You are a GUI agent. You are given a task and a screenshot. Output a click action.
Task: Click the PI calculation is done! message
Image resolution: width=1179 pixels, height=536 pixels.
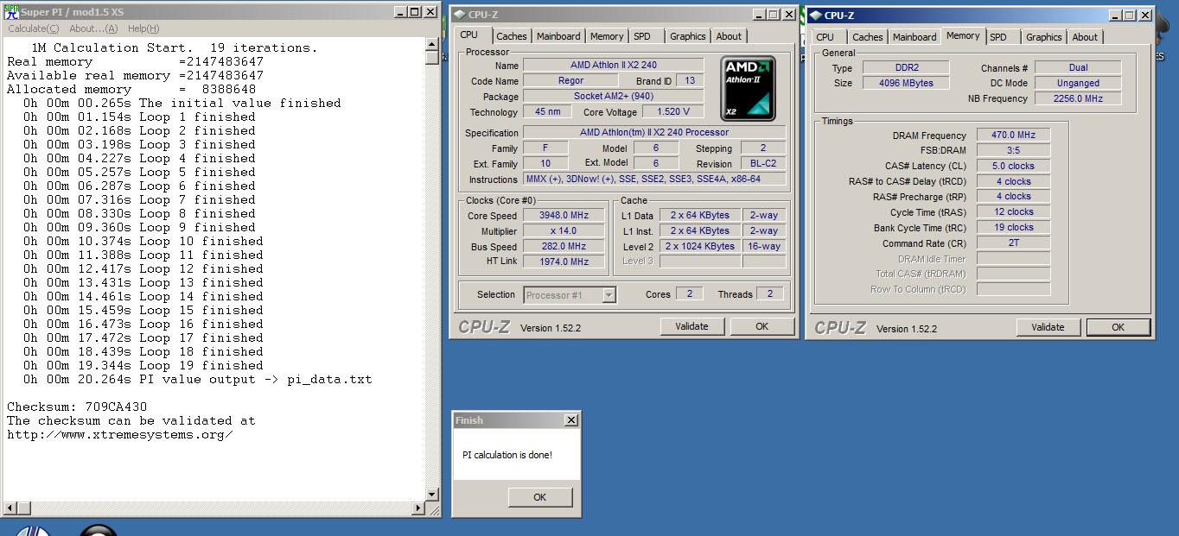click(507, 455)
